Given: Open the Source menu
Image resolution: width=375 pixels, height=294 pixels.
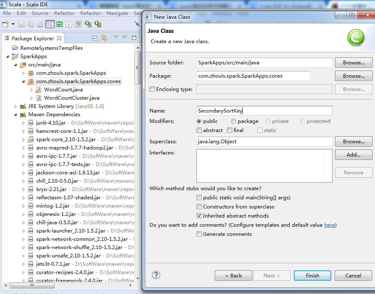Looking at the screenshot, I should (40, 13).
